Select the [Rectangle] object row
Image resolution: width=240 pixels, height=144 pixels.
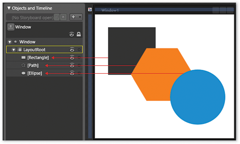click(x=44, y=58)
